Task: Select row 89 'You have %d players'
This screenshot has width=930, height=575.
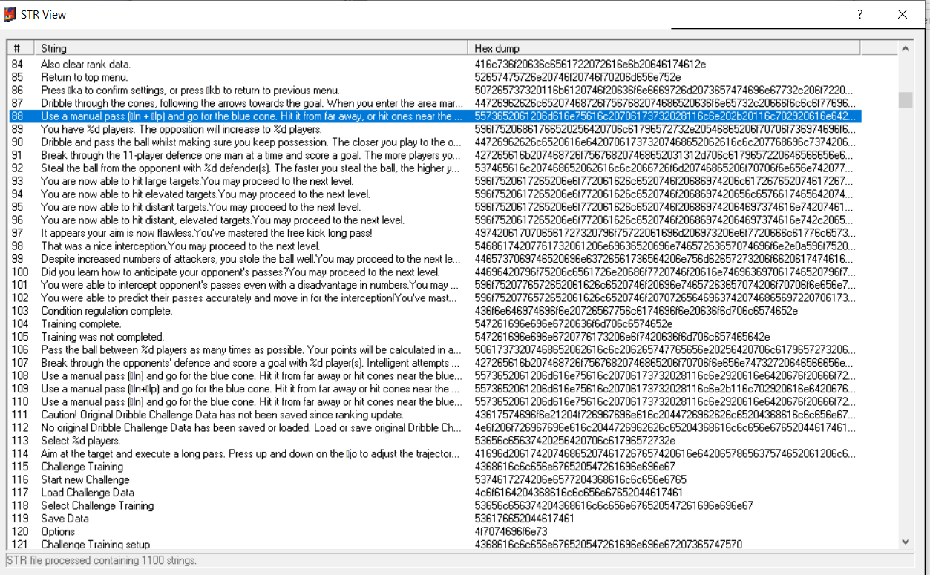Action: point(434,129)
